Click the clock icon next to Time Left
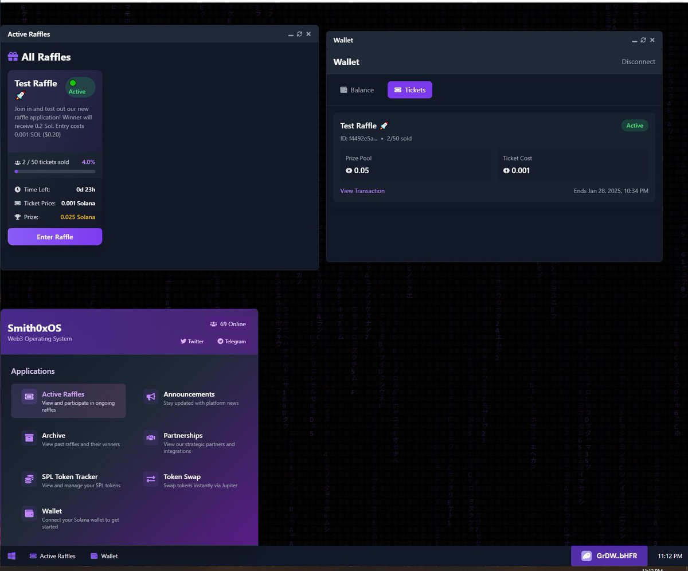The height and width of the screenshot is (571, 688). (x=18, y=189)
